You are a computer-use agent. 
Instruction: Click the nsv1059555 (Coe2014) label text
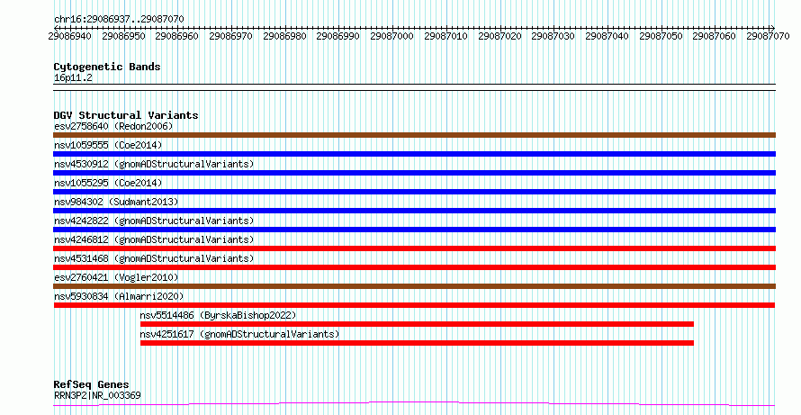point(108,145)
